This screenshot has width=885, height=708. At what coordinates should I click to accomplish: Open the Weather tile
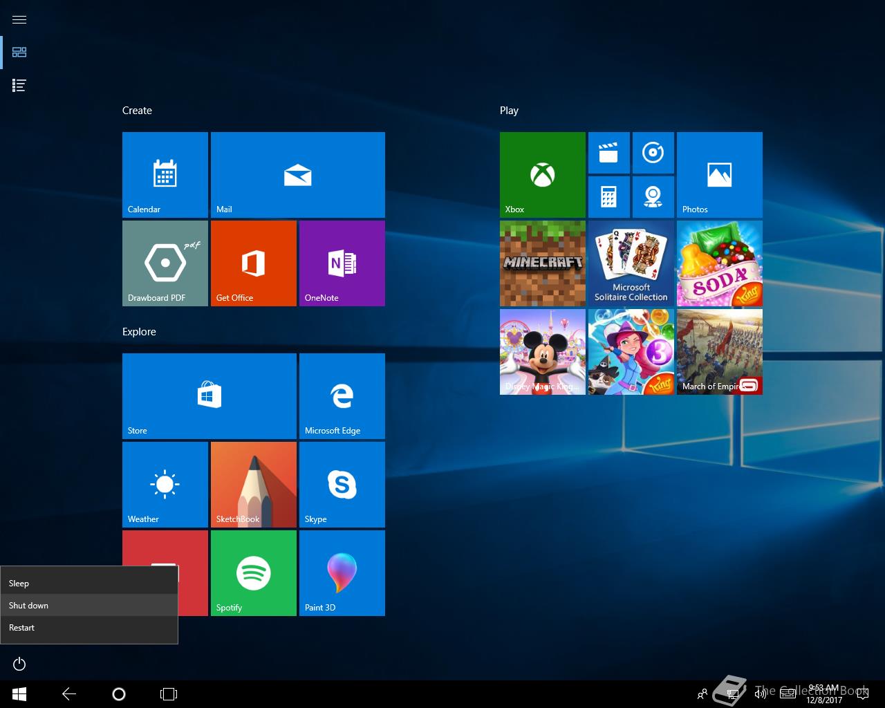(165, 485)
